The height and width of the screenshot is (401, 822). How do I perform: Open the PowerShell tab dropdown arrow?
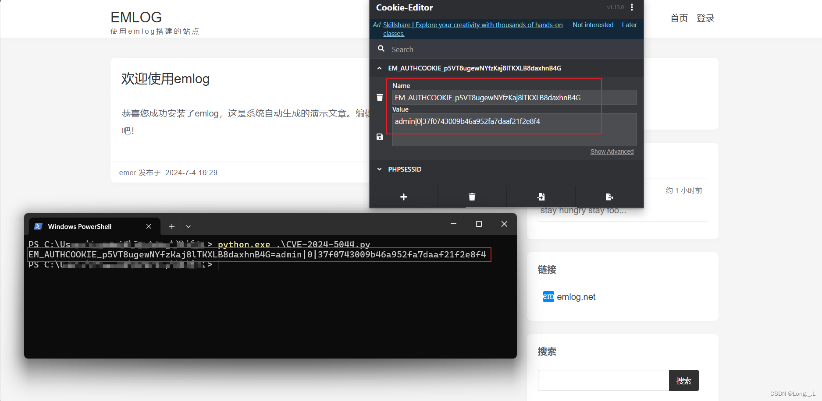coord(188,226)
